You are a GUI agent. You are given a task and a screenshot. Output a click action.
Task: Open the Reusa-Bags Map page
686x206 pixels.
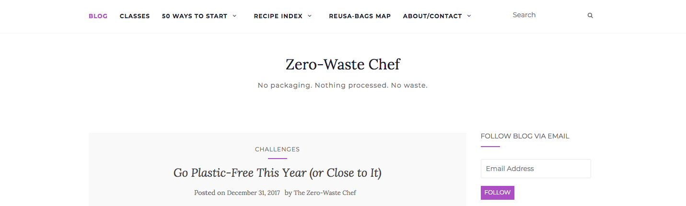[360, 16]
